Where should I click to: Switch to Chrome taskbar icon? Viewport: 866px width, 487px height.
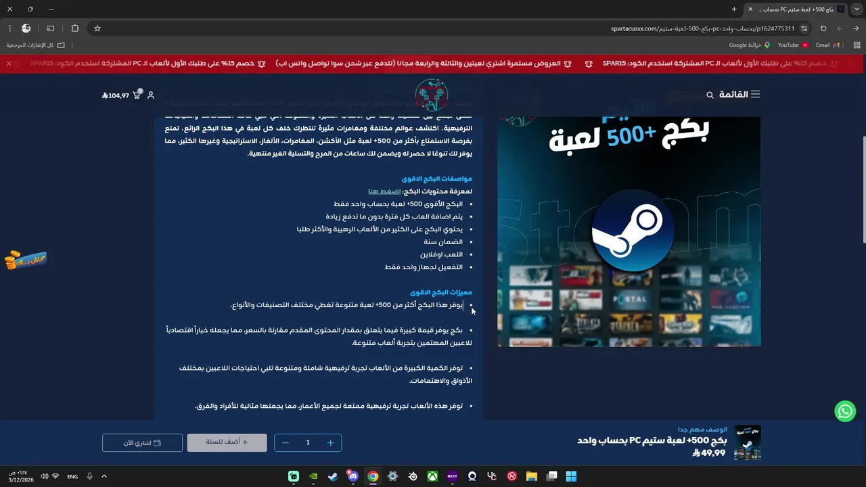coord(373,476)
